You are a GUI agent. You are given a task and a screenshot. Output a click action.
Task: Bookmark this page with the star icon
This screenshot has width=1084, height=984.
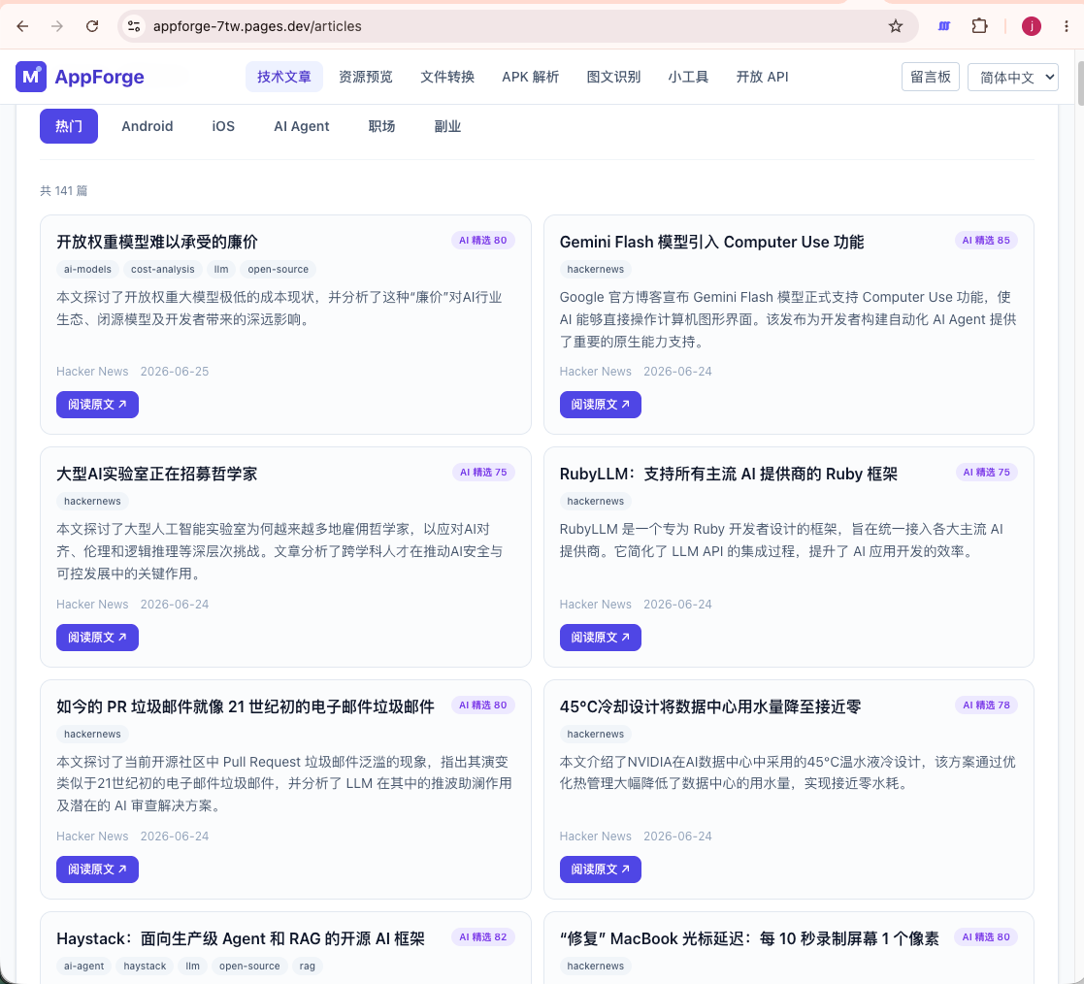[896, 26]
